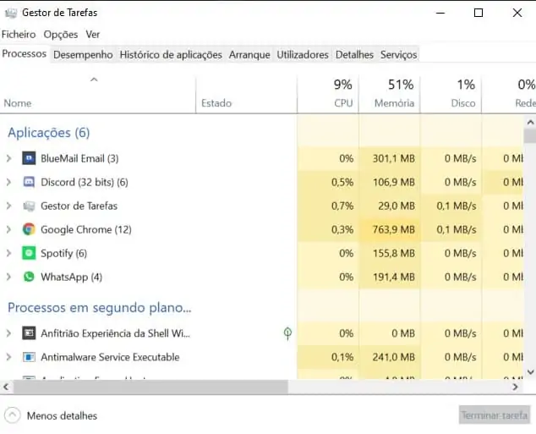Expand the BlueMail Email process group
This screenshot has width=536, height=434.
pyautogui.click(x=8, y=158)
